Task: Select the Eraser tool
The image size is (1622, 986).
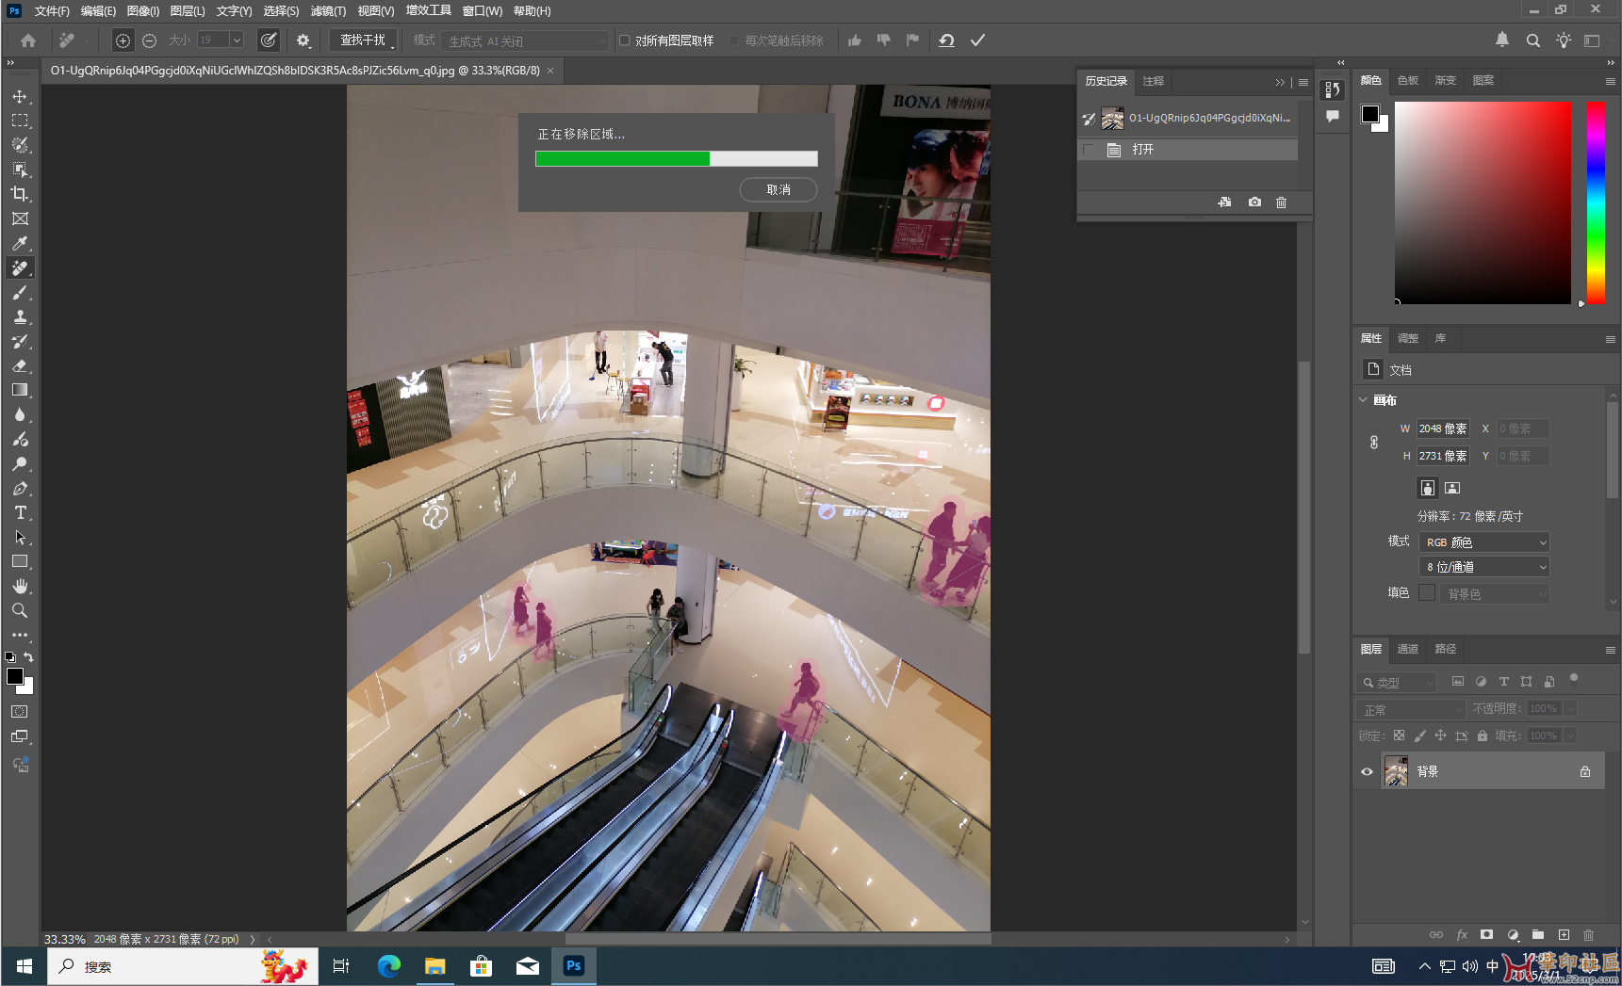Action: pos(20,365)
